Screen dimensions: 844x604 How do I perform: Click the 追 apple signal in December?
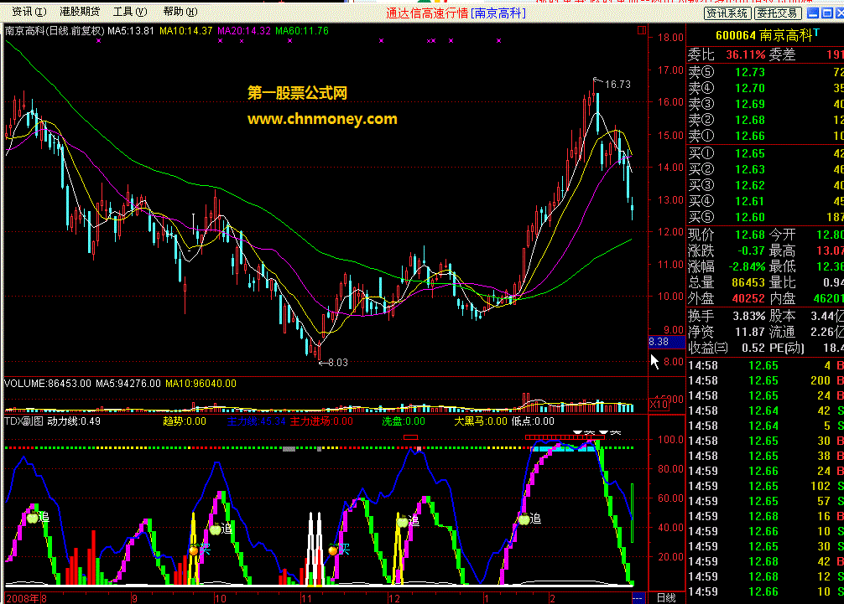pos(408,521)
